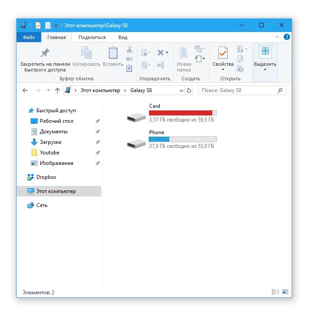Viewport: 311px width, 314px height.
Task: Click the Edit icon in Открыть group
Action: (x=240, y=59)
